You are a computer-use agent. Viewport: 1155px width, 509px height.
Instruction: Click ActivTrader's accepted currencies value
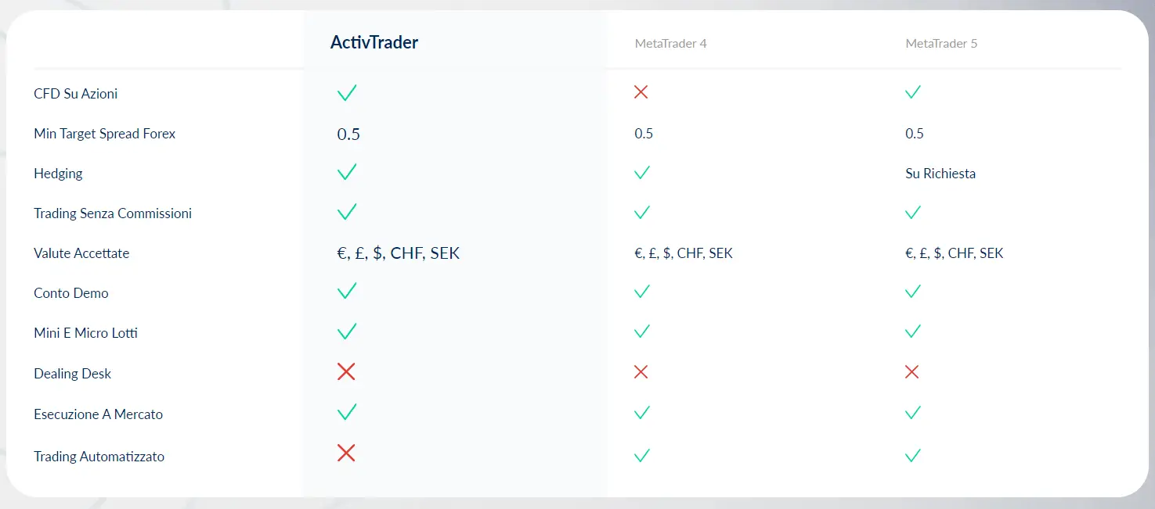click(x=399, y=253)
